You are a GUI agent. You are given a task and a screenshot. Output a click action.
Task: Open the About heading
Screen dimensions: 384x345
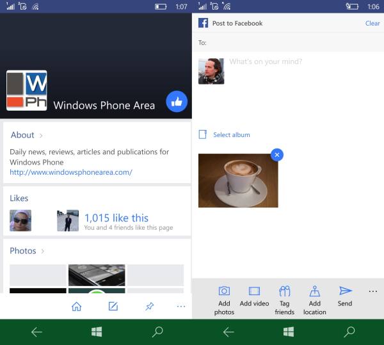click(x=22, y=135)
